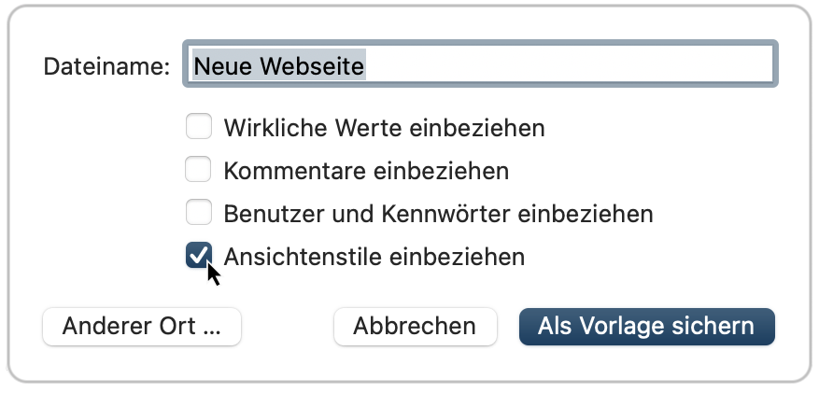
Task: Toggle "Benutzer und Kennwörter einbeziehen" checkbox
Action: coord(199,214)
